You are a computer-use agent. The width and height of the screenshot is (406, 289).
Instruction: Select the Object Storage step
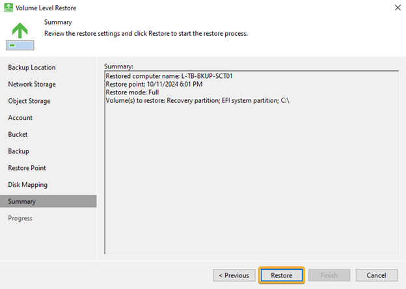point(29,101)
